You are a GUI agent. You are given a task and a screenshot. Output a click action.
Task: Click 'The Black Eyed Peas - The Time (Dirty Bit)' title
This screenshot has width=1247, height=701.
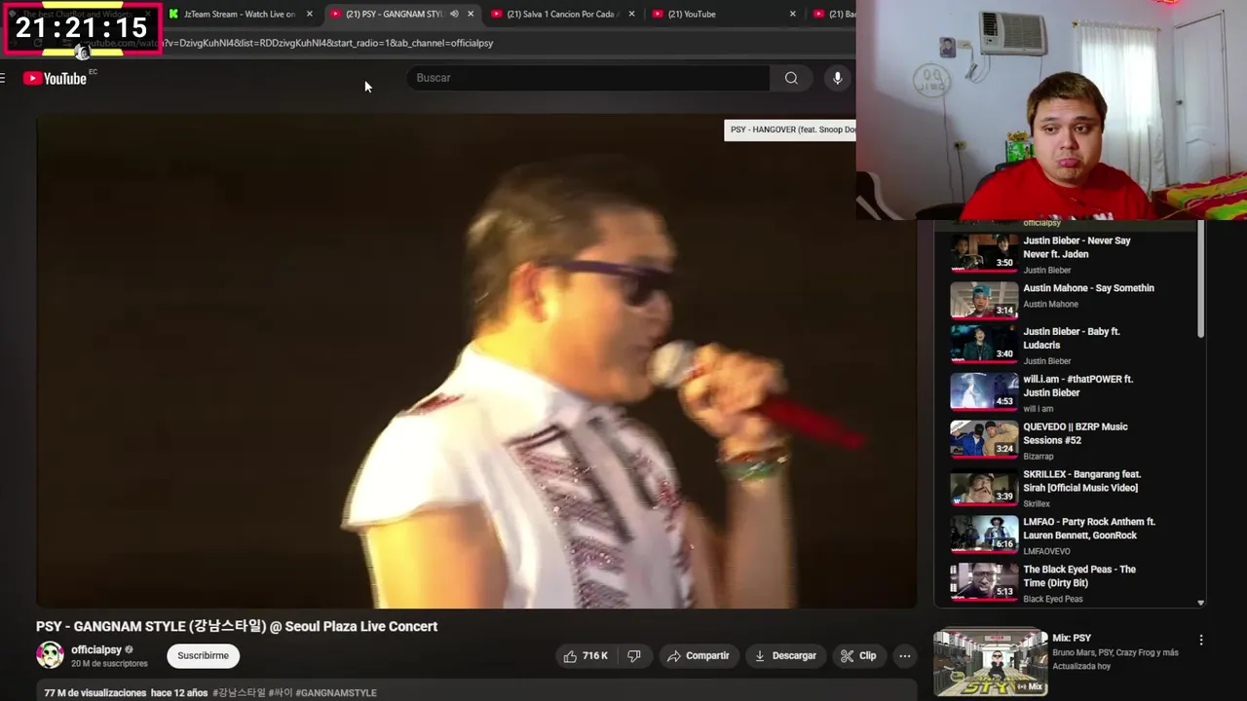pyautogui.click(x=1079, y=575)
